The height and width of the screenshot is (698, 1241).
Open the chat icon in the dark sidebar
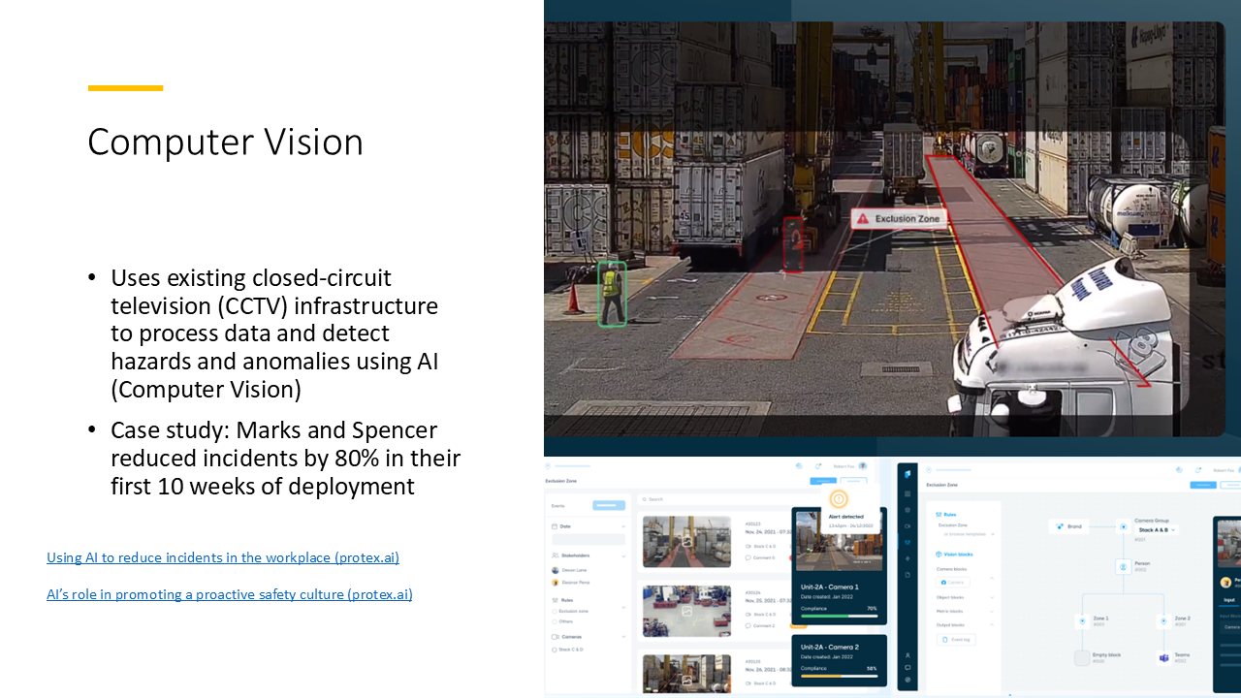pos(907,667)
